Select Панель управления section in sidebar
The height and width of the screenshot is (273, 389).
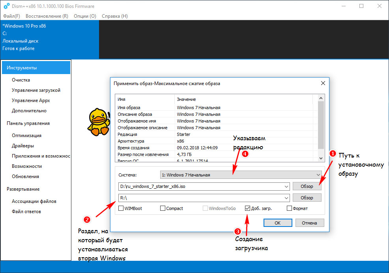click(28, 123)
